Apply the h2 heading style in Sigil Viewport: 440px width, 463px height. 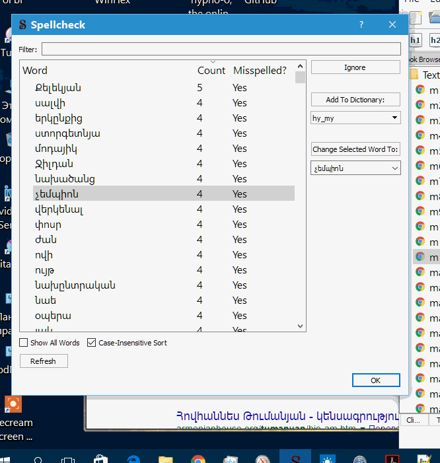pos(435,40)
